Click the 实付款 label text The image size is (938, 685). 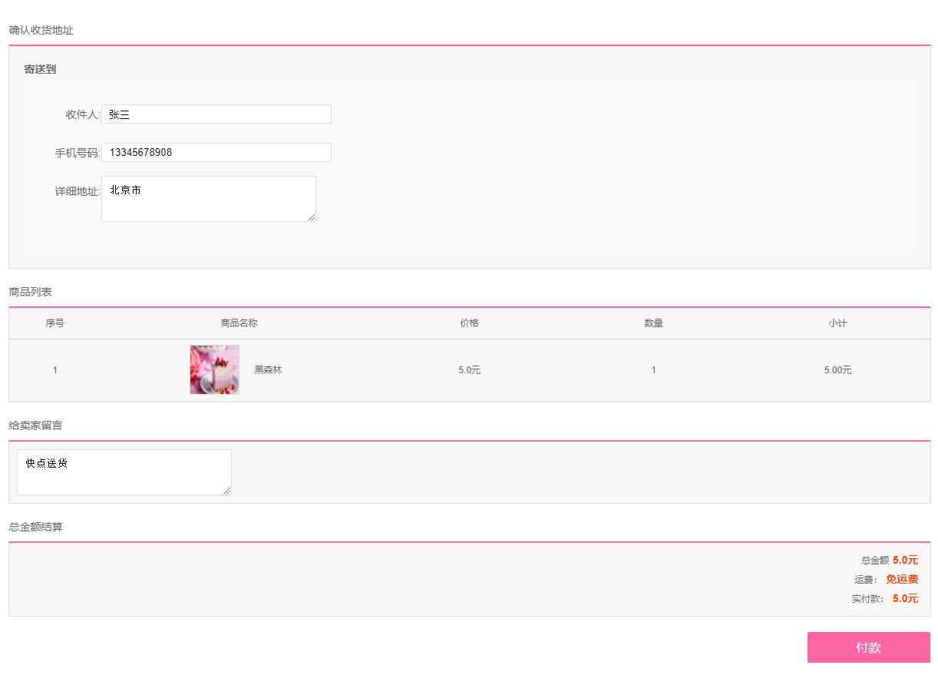[868, 599]
